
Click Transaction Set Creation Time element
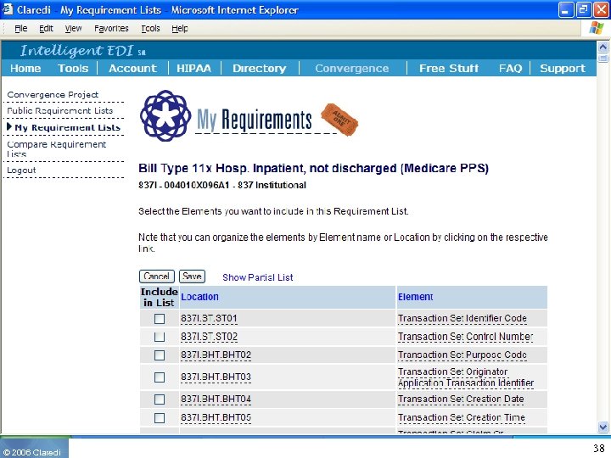[x=462, y=417]
